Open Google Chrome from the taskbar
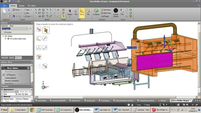The width and height of the screenshot is (201, 113). pyautogui.click(x=32, y=110)
